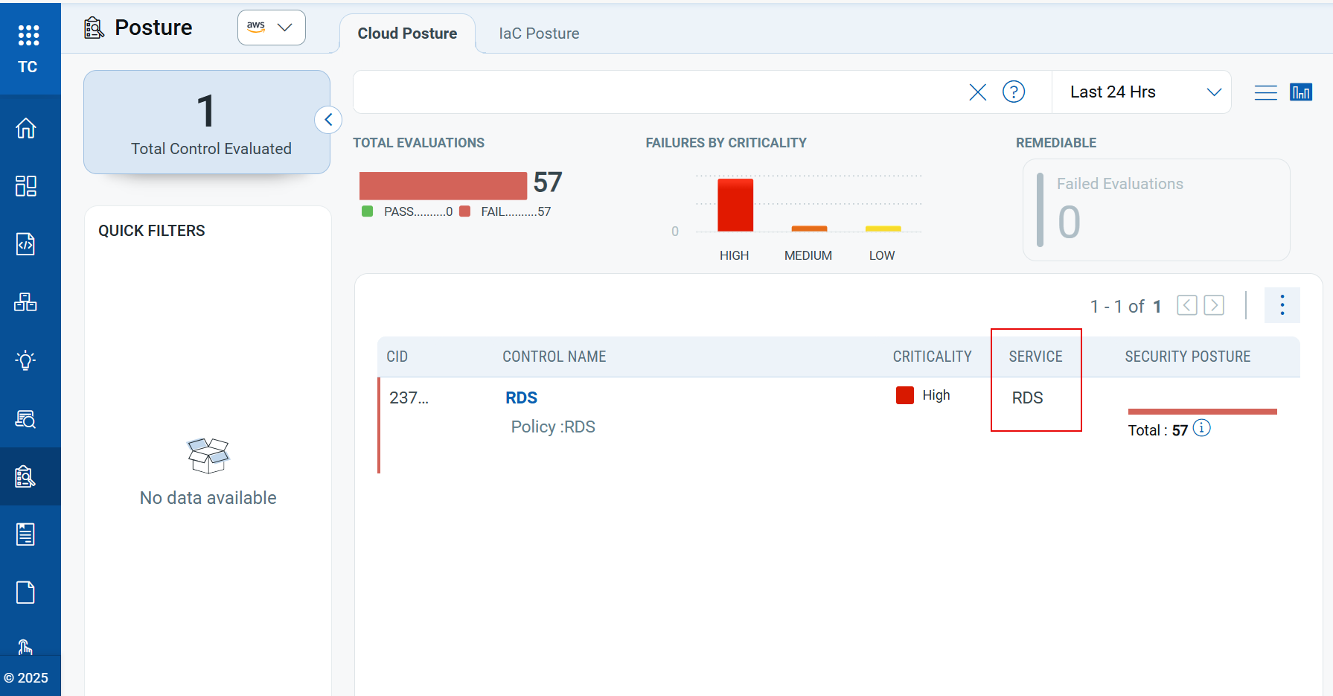Screen dimensions: 1333x696
Task: Select the Cloud Posture tab
Action: [407, 33]
